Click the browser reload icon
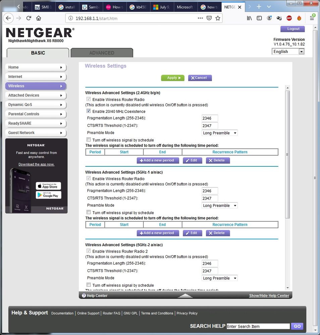 point(29,18)
